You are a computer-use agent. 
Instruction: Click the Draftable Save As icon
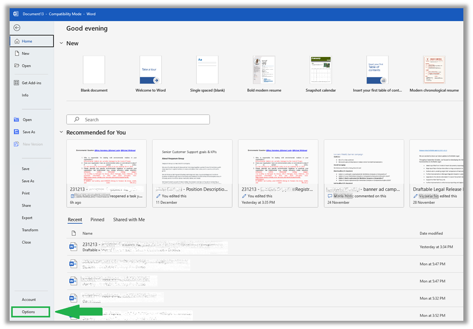pos(16,132)
